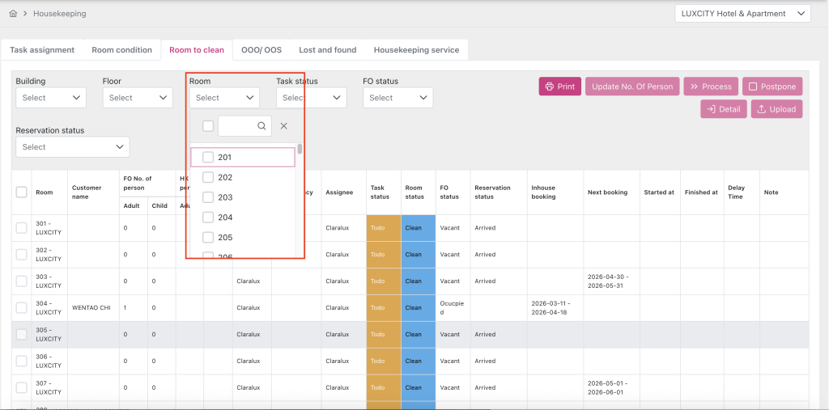Tick the checkbox for room 203
The image size is (829, 410).
[208, 197]
